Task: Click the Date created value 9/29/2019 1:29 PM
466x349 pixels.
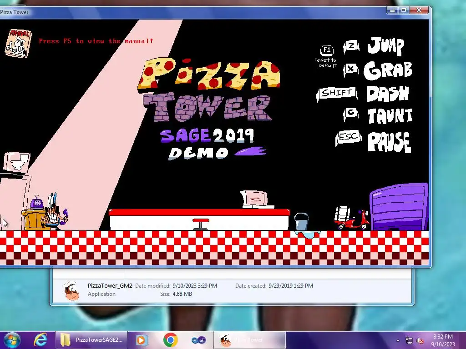Action: pyautogui.click(x=291, y=286)
